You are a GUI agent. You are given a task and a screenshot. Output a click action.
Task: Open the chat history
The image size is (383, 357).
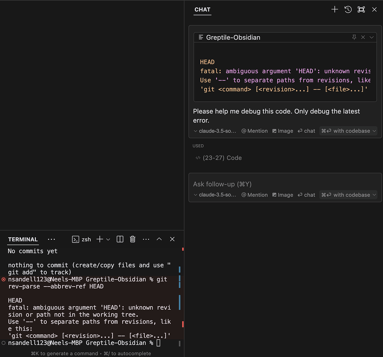click(348, 9)
